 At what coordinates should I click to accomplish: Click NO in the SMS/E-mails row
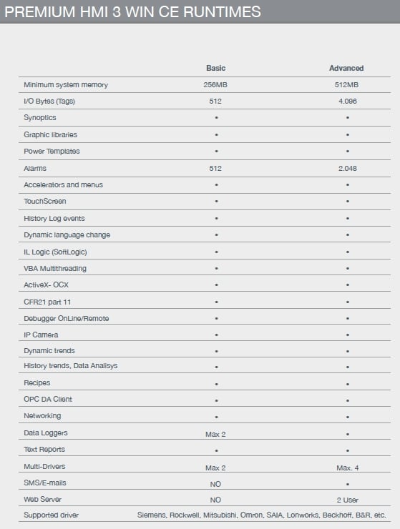(215, 485)
